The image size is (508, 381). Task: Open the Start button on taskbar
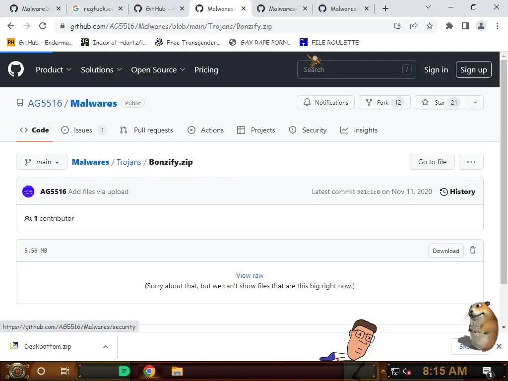pos(16,371)
